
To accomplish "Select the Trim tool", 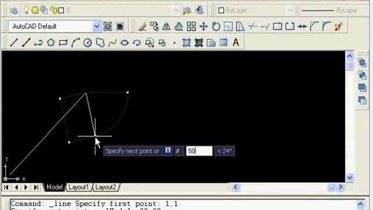I will tap(253, 26).
